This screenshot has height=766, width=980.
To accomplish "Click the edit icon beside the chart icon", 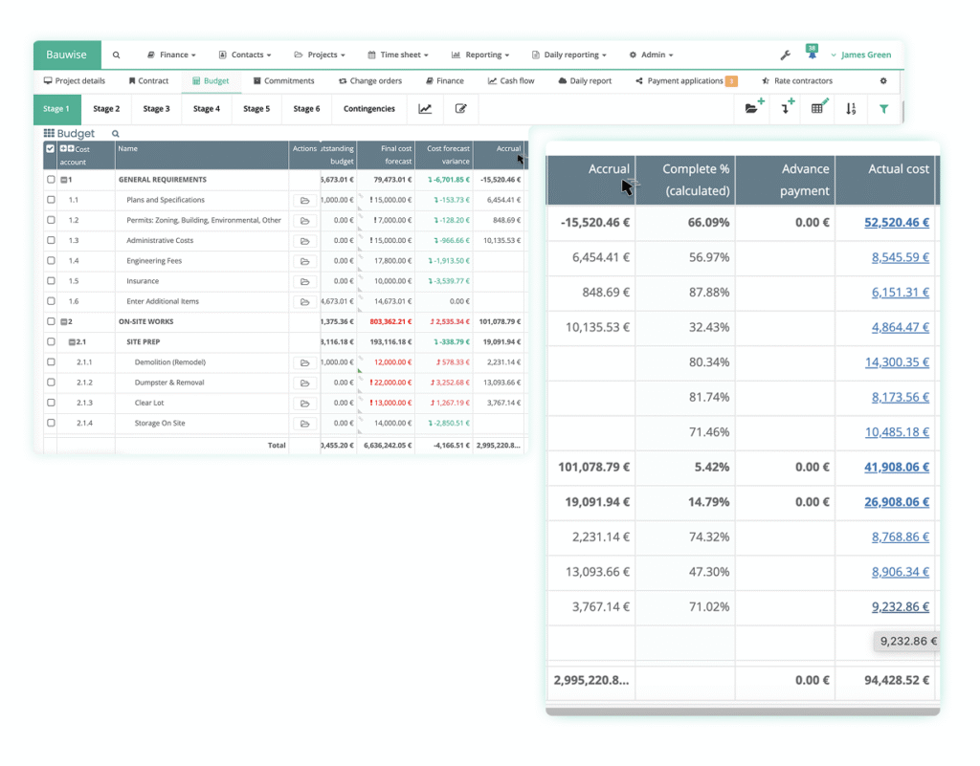I will coord(463,109).
